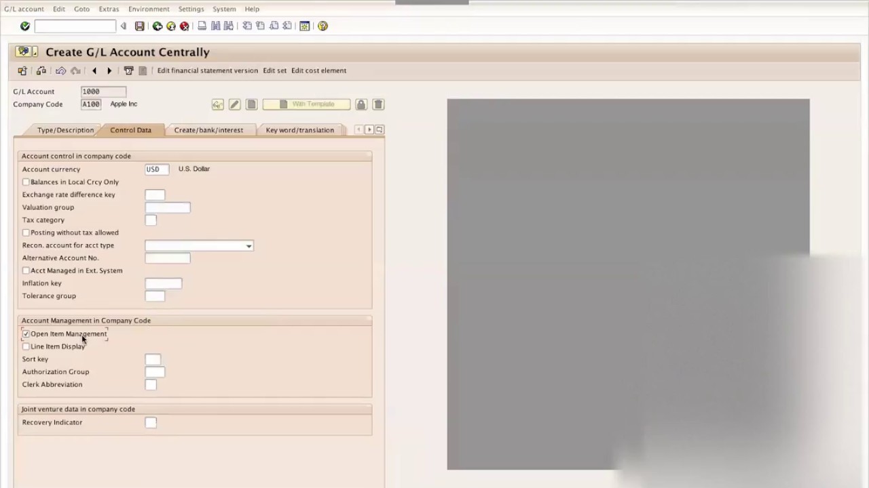This screenshot has height=488, width=869.
Task: Open Recon. account for acct type dropdown
Action: pyautogui.click(x=249, y=246)
